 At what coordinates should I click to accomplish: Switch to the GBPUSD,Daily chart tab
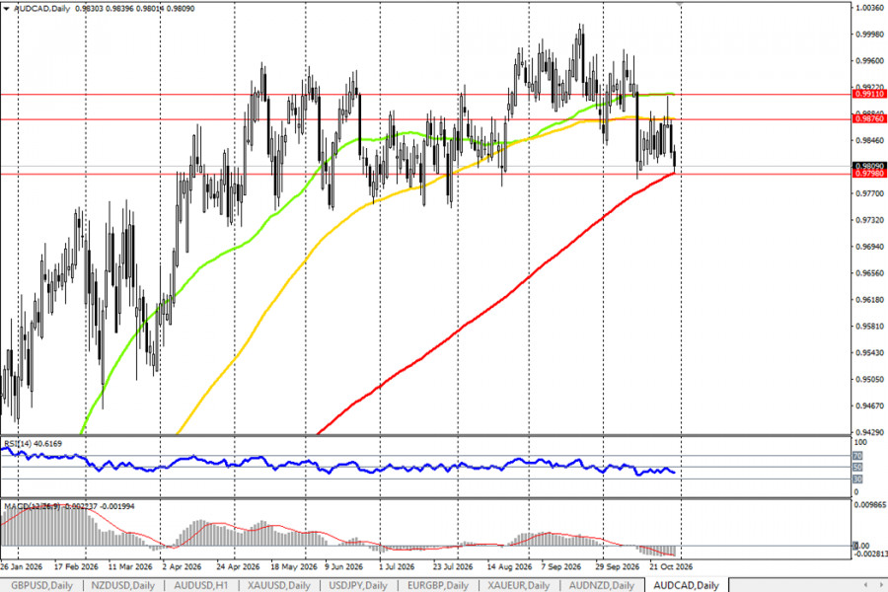[x=41, y=585]
